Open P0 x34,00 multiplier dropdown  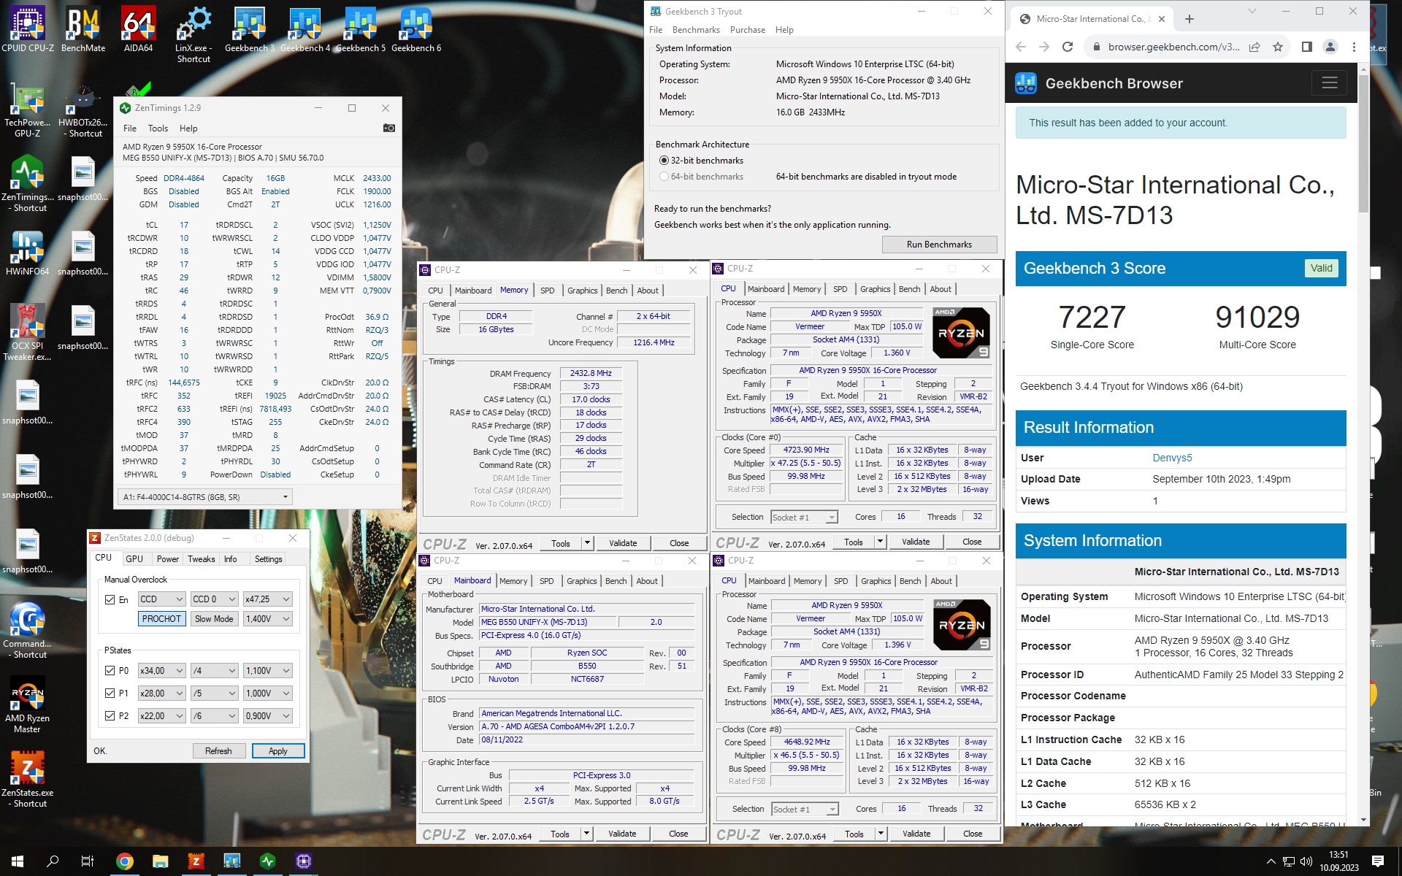(x=161, y=670)
